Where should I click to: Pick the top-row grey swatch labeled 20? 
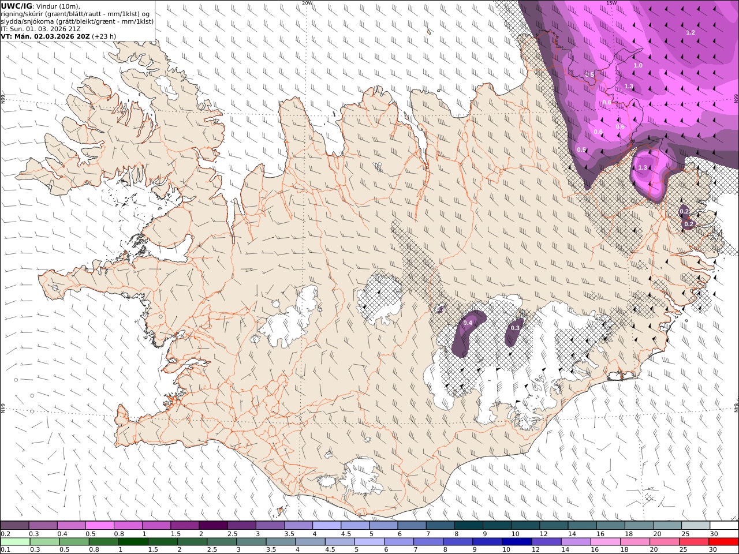point(667,526)
